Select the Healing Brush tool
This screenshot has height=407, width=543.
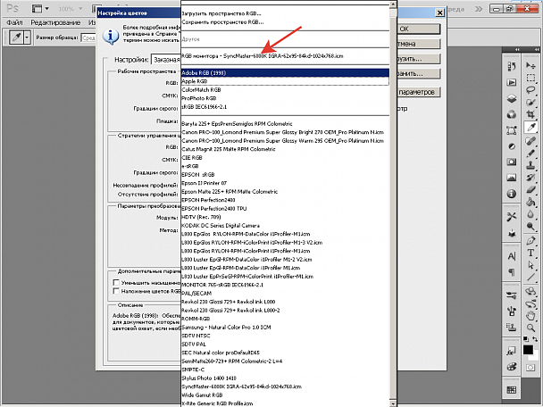point(530,141)
